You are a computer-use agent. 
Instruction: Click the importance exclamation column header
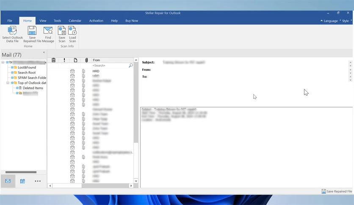(x=64, y=60)
